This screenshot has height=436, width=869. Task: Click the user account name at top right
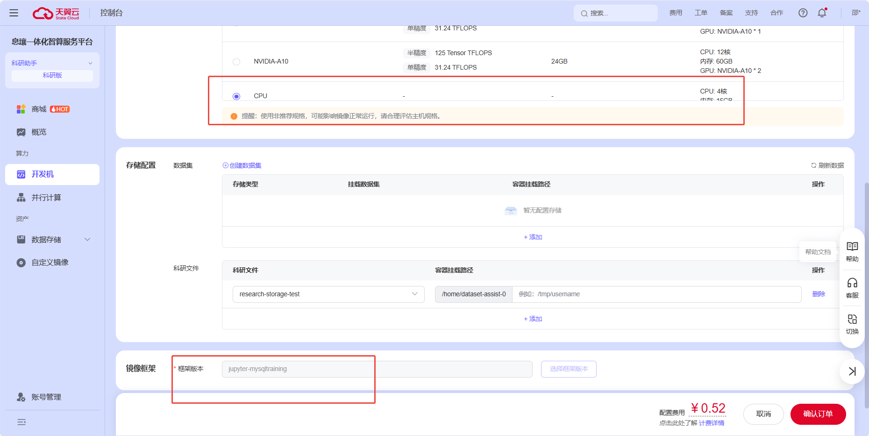click(856, 13)
